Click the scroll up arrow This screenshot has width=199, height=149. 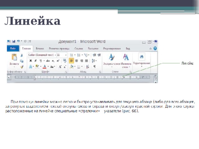(x=156, y=82)
